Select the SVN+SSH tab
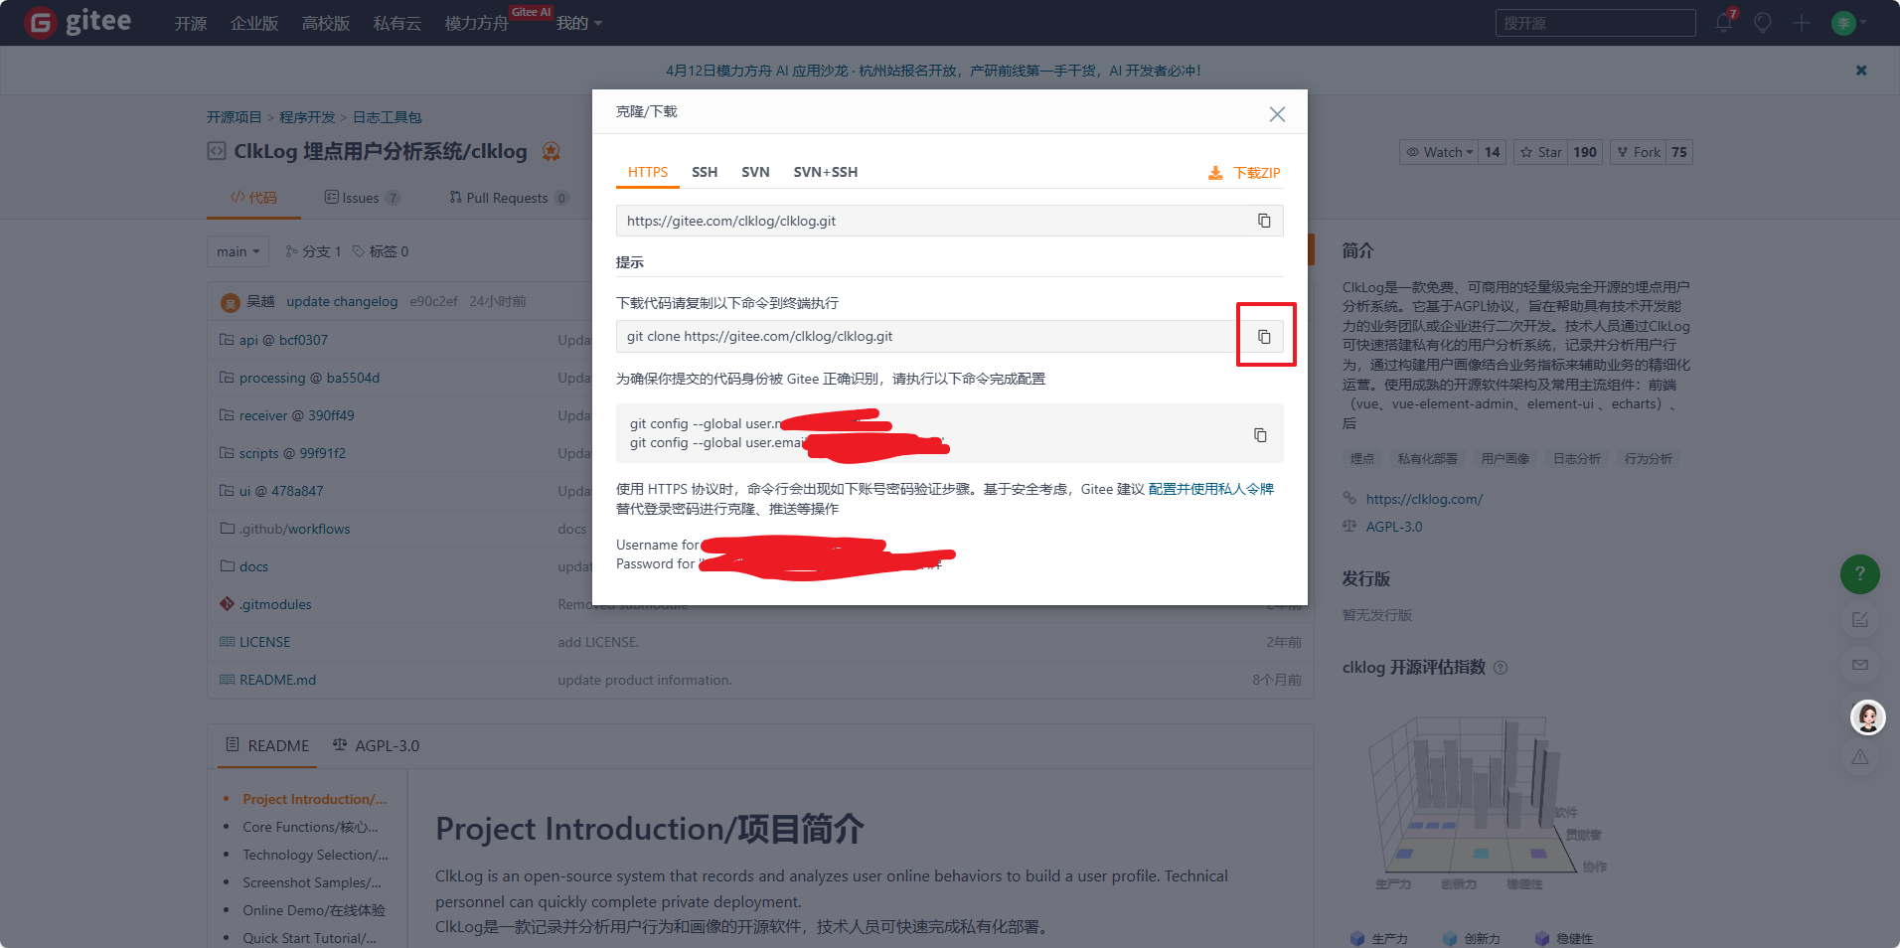 tap(825, 172)
